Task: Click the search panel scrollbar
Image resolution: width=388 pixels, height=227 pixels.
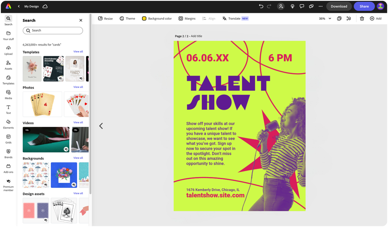Action: [91, 104]
